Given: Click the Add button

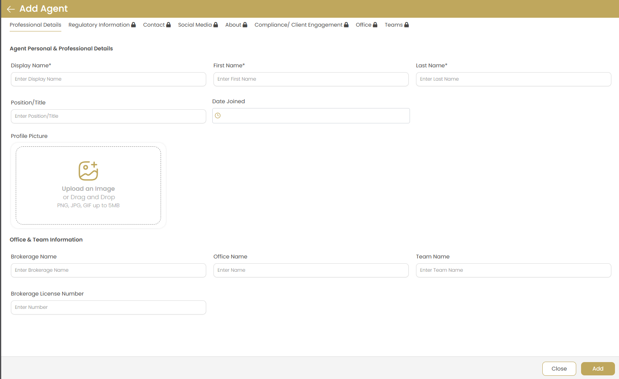Looking at the screenshot, I should coord(598,369).
